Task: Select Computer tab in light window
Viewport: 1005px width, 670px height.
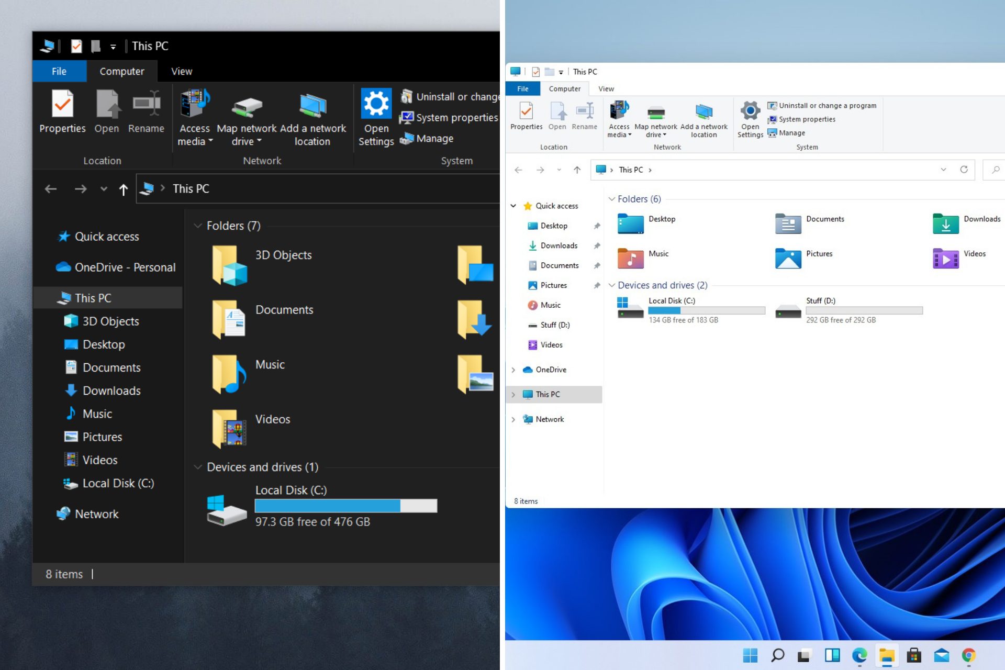Action: pyautogui.click(x=565, y=88)
